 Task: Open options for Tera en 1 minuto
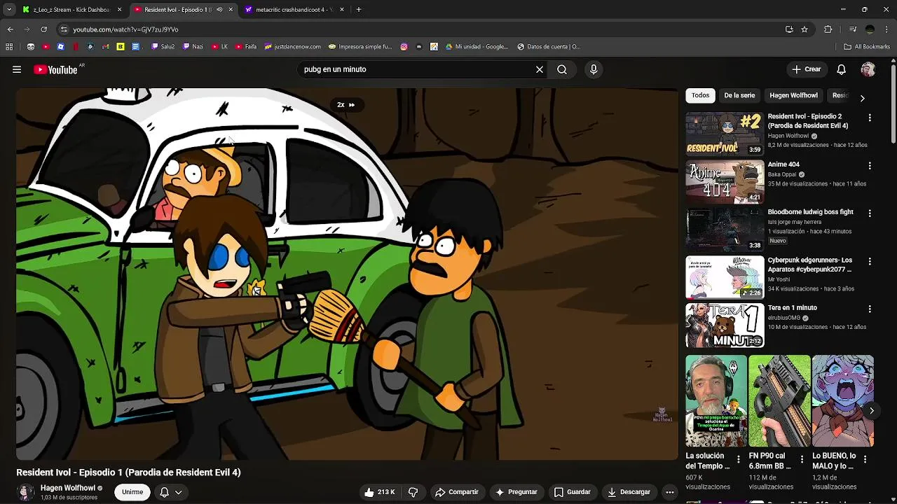870,309
